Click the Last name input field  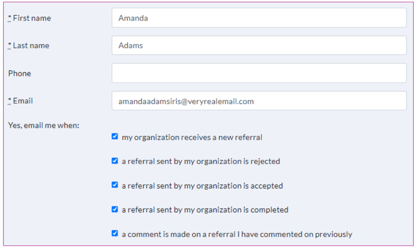pyautogui.click(x=259, y=45)
